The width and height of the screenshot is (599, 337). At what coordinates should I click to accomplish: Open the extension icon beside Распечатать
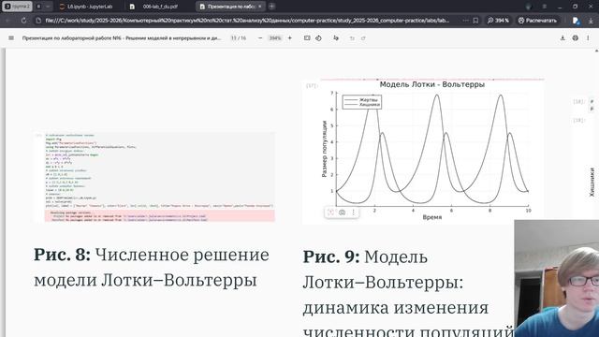pyautogui.click(x=577, y=21)
